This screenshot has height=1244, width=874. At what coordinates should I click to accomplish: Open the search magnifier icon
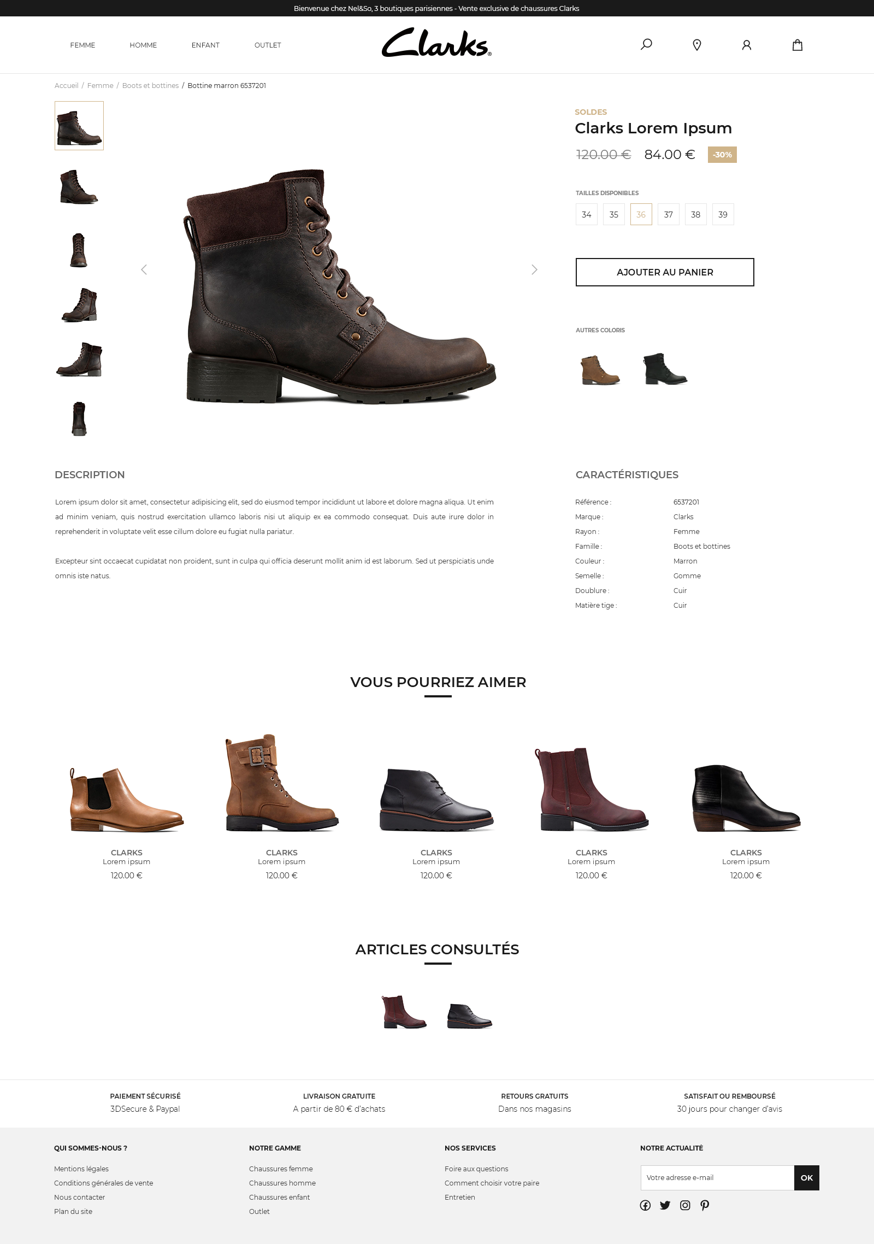point(646,45)
